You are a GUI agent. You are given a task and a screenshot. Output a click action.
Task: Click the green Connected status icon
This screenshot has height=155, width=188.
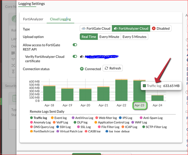82,69
